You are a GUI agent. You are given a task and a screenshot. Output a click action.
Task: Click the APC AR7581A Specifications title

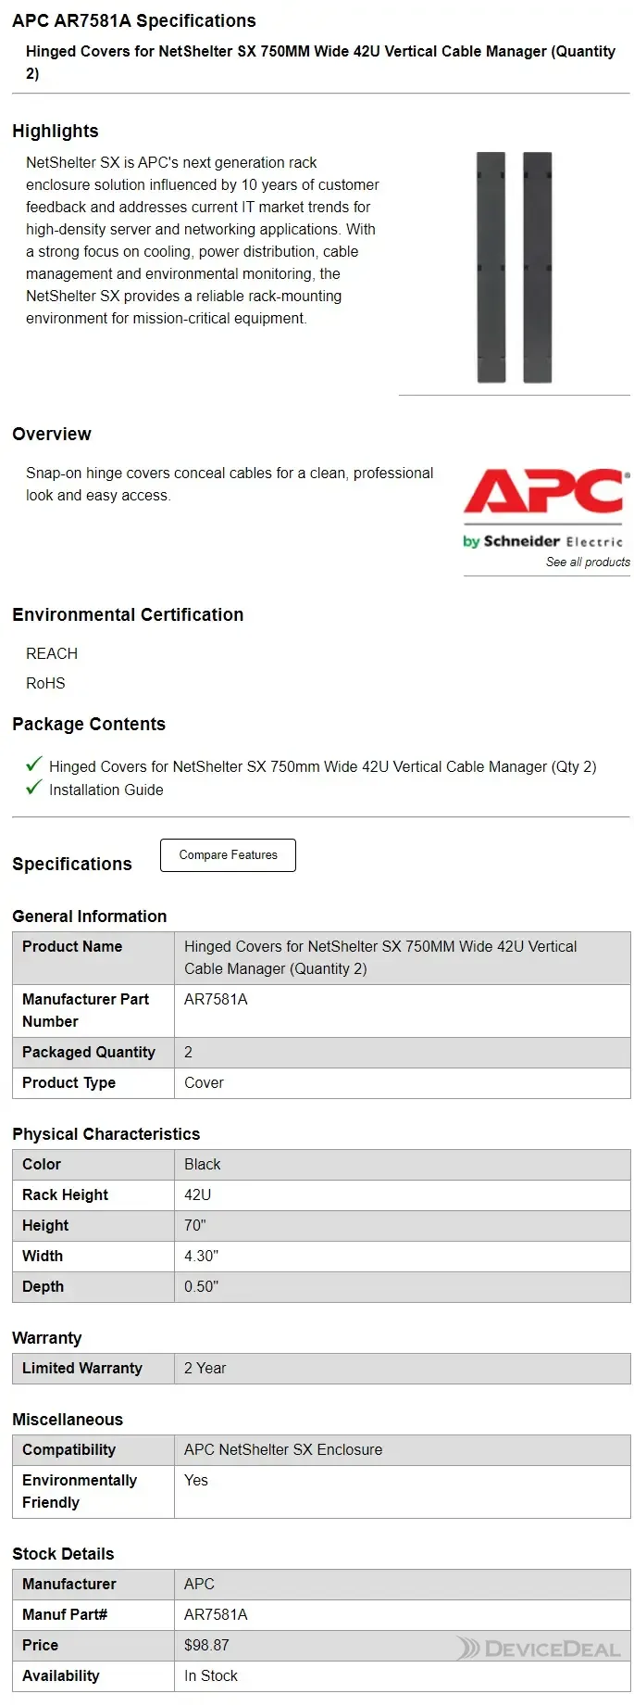(x=134, y=20)
